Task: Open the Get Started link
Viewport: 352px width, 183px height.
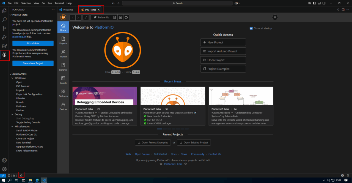Action: coord(160,154)
